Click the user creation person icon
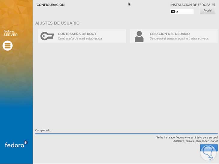Image resolution: width=219 pixels, height=164 pixels. coord(139,37)
